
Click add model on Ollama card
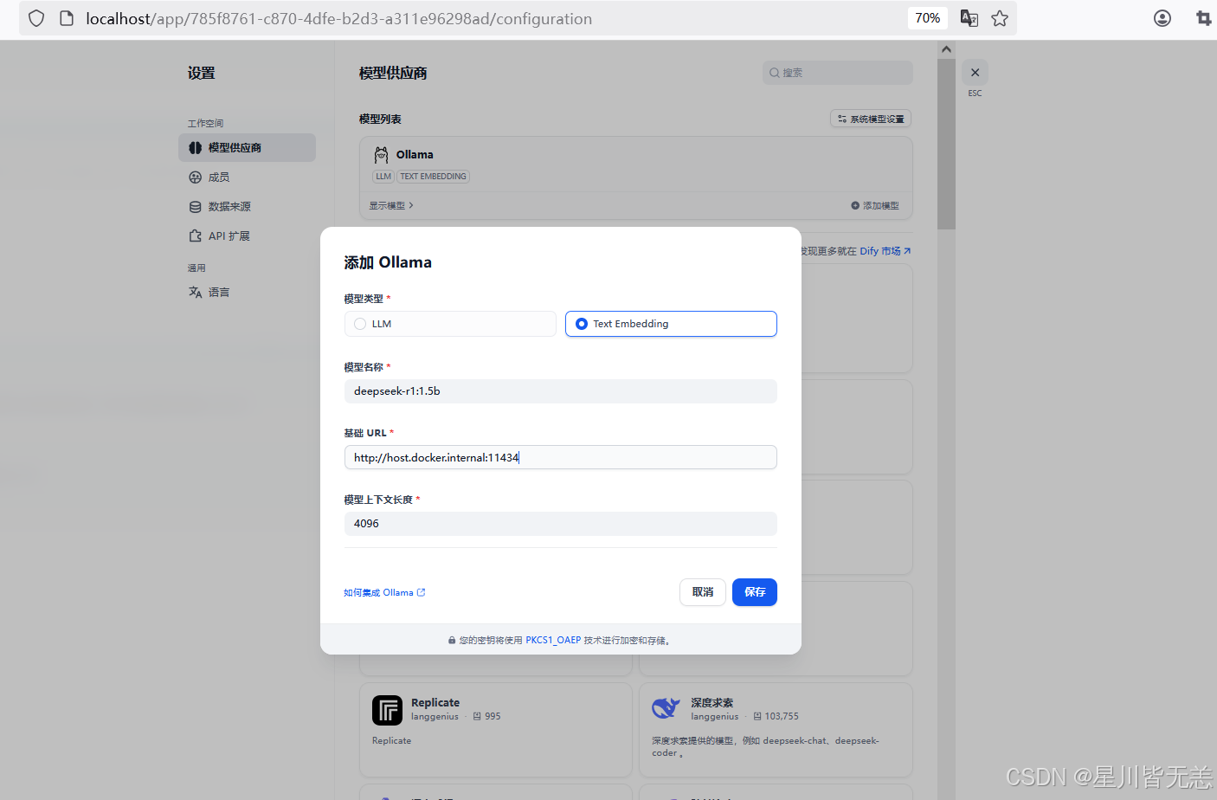[x=875, y=206]
